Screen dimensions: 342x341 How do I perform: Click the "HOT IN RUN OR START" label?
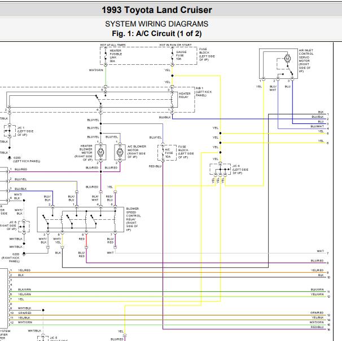pyautogui.click(x=176, y=45)
